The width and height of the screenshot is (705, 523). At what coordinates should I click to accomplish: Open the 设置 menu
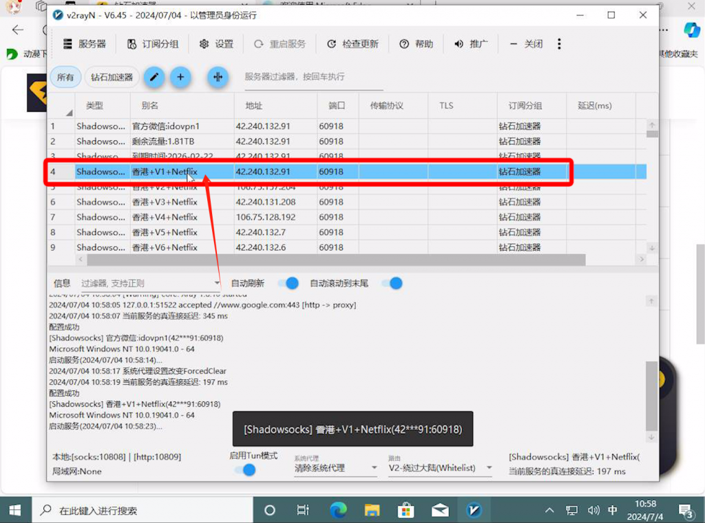point(217,44)
